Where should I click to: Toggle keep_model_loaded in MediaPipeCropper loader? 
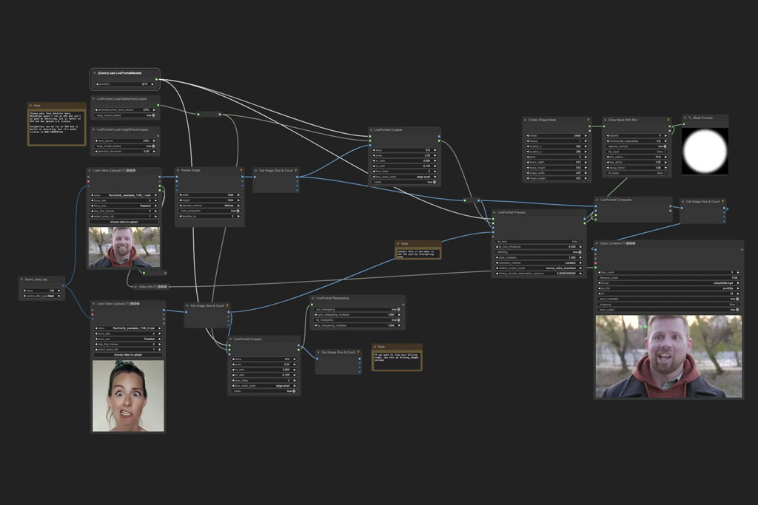click(124, 115)
